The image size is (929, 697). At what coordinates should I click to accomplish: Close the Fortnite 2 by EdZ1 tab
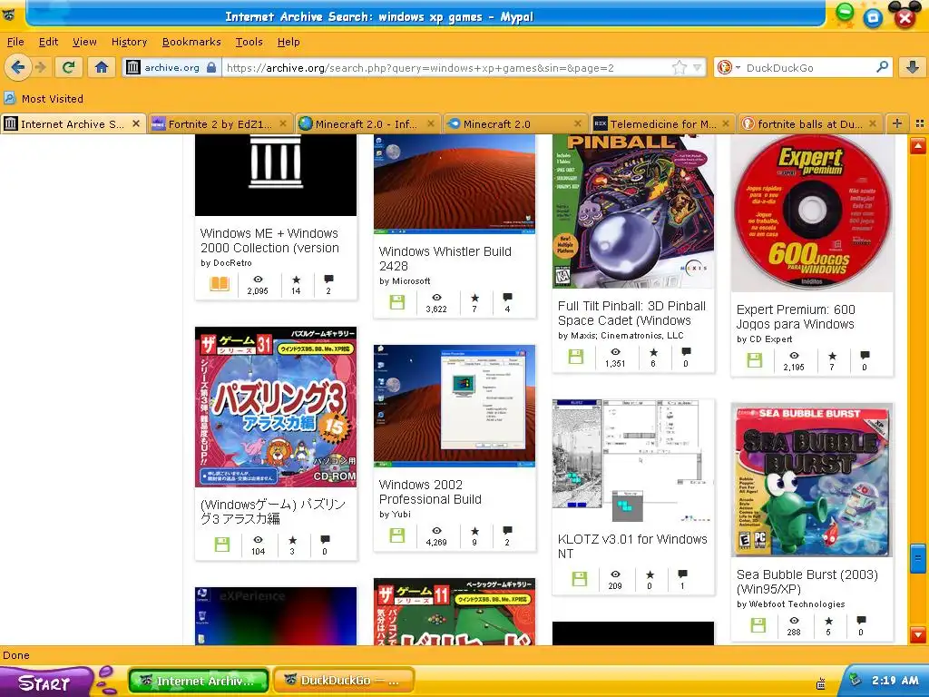[283, 123]
